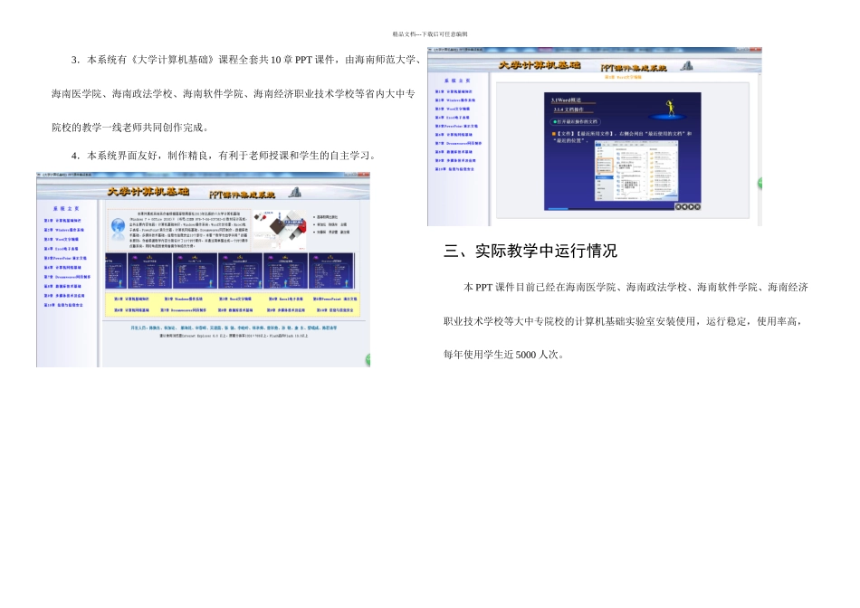Click 第6章 link in the yellow chapter box
860x608 pixels.
click(x=131, y=310)
